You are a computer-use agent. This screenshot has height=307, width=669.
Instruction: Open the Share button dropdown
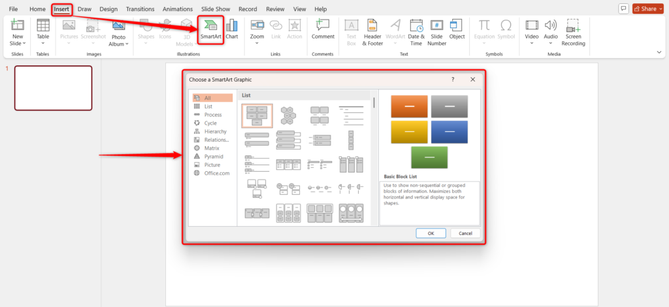[x=661, y=8]
